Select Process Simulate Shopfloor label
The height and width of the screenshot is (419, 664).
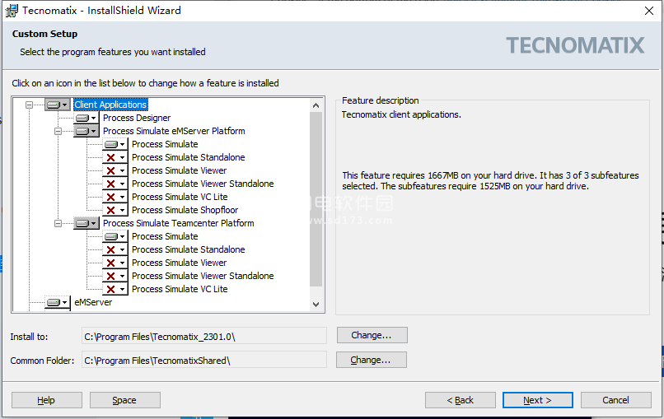point(185,210)
